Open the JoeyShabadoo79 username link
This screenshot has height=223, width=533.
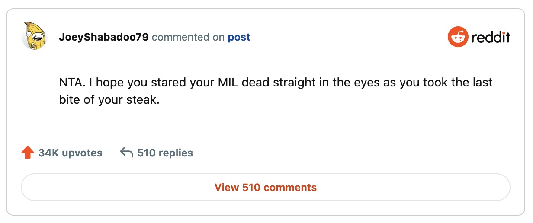[x=104, y=38]
